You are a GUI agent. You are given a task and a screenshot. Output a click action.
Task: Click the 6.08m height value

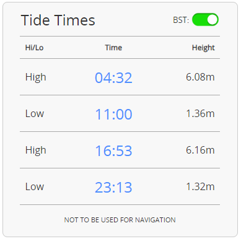pos(200,77)
